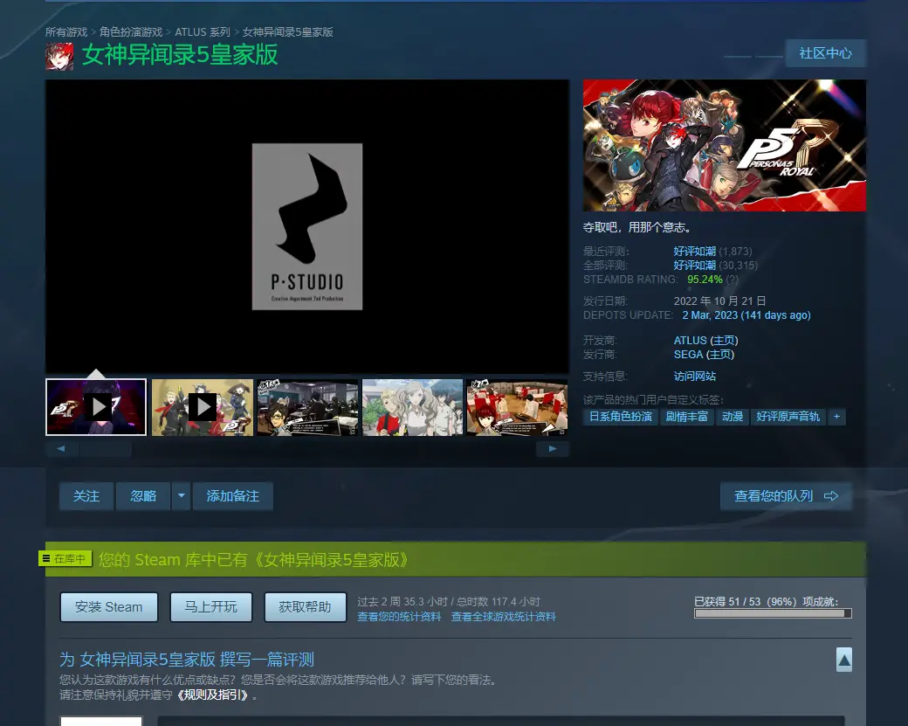908x726 pixels.
Task: Open ATLUS developer link
Action: [x=691, y=340]
